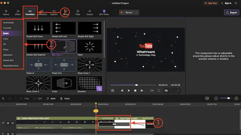
Task: Choose the Simple Roll Right transition
Action: point(90,28)
